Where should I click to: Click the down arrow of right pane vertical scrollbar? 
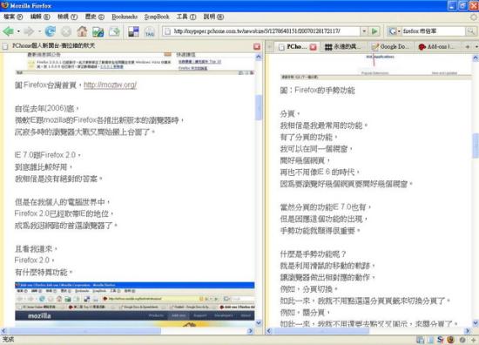click(x=476, y=323)
